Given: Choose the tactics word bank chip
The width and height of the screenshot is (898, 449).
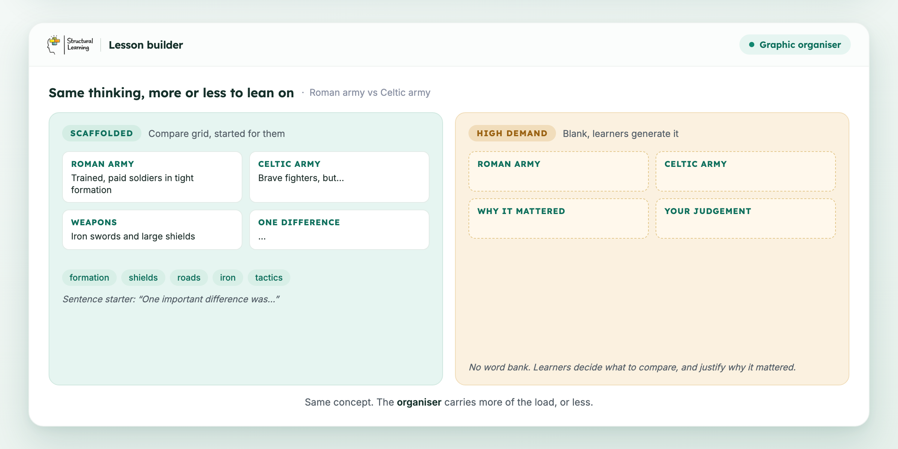Looking at the screenshot, I should coord(269,278).
